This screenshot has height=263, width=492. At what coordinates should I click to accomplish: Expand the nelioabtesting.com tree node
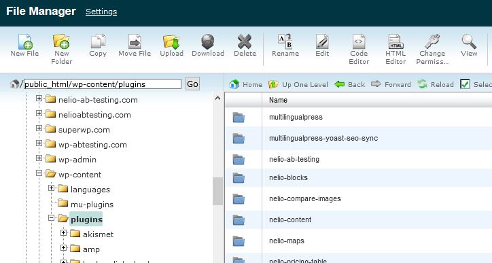tap(39, 113)
